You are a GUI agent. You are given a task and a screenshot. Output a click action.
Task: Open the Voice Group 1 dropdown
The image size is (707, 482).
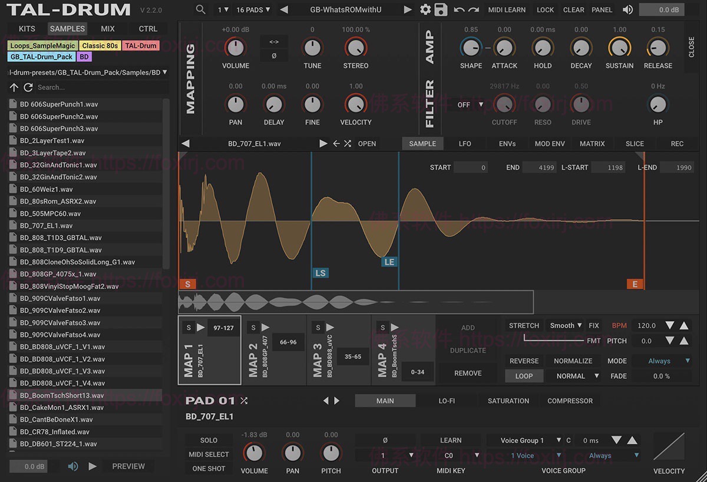pos(524,440)
